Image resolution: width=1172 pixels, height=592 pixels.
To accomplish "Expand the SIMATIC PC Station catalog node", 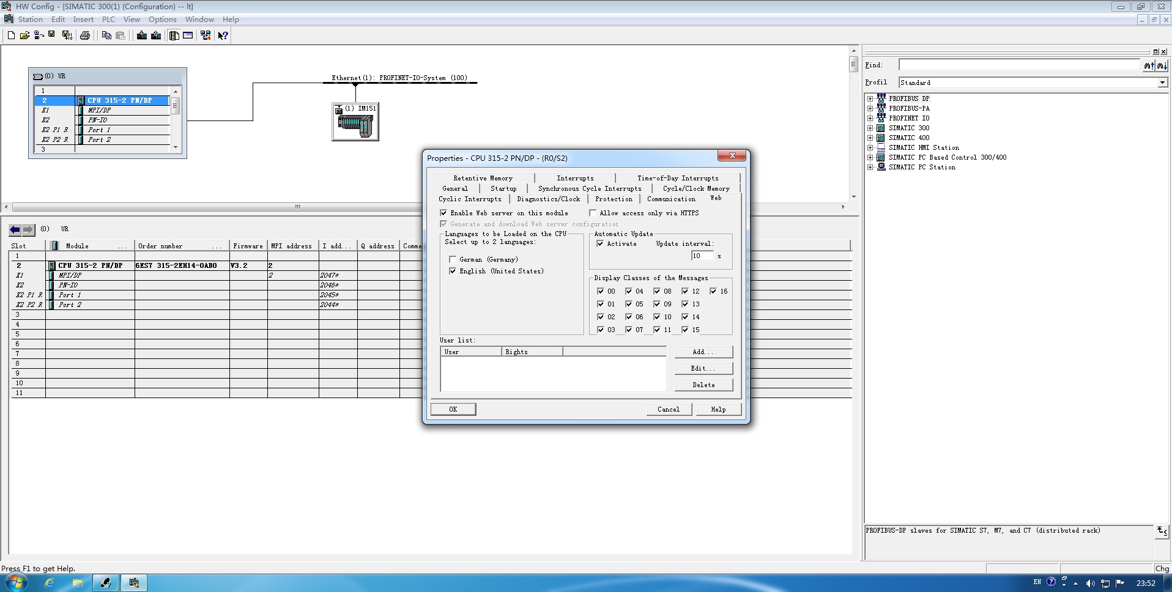I will 870,167.
